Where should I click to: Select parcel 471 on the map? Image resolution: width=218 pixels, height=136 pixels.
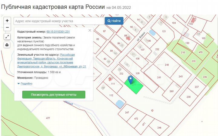(x=144, y=124)
